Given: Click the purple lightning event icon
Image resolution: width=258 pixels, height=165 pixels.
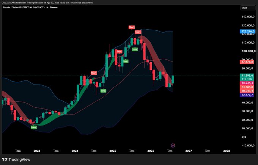Looking at the screenshot, I should (173, 145).
